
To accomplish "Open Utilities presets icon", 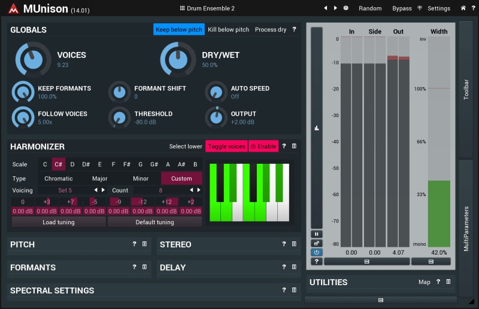I will 448,282.
